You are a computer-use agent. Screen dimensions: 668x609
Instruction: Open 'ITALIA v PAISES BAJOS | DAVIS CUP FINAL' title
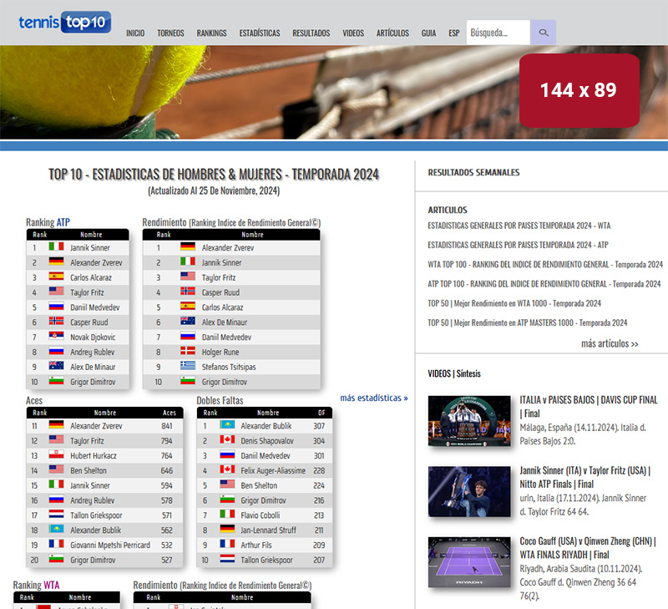pos(589,407)
